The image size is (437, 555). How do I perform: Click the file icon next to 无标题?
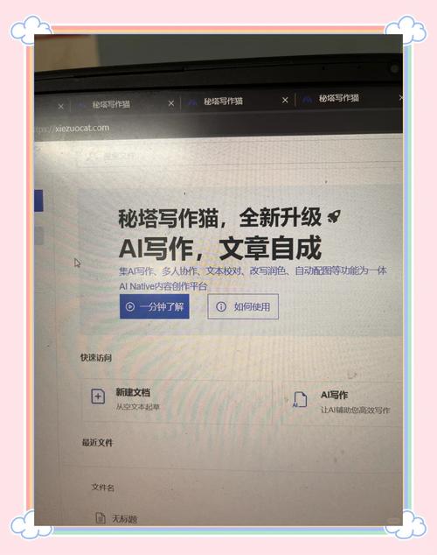101,518
